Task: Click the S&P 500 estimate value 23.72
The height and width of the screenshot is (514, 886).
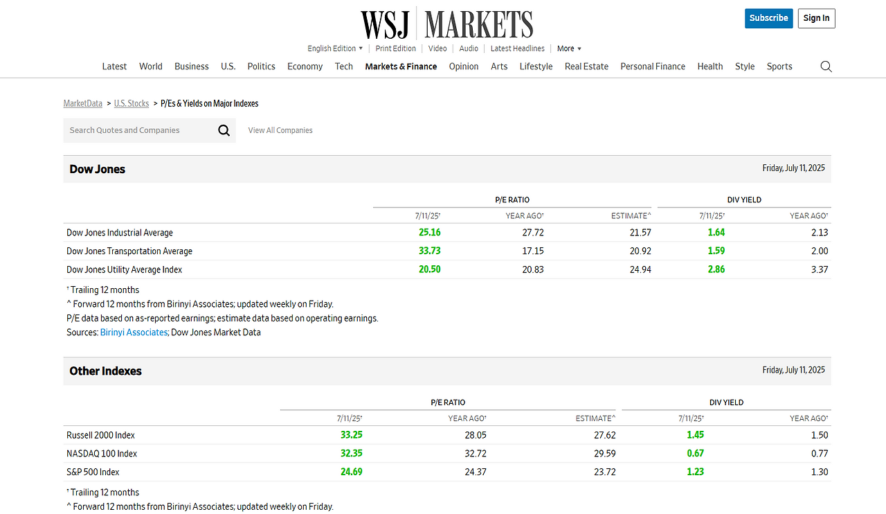Action: tap(605, 472)
